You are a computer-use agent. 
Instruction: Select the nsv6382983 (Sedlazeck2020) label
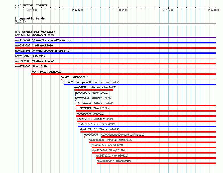tap(35, 61)
